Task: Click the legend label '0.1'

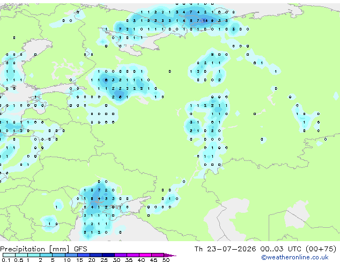Action: pyautogui.click(x=6, y=260)
